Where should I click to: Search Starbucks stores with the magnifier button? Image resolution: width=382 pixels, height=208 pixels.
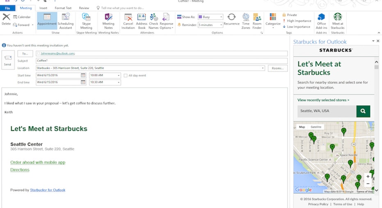pos(363,111)
